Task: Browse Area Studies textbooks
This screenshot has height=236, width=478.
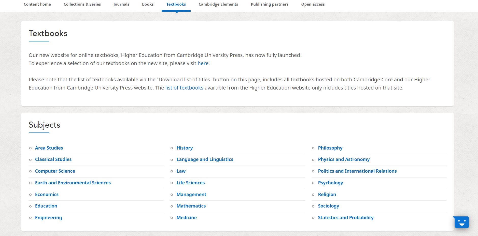Action: (49, 148)
